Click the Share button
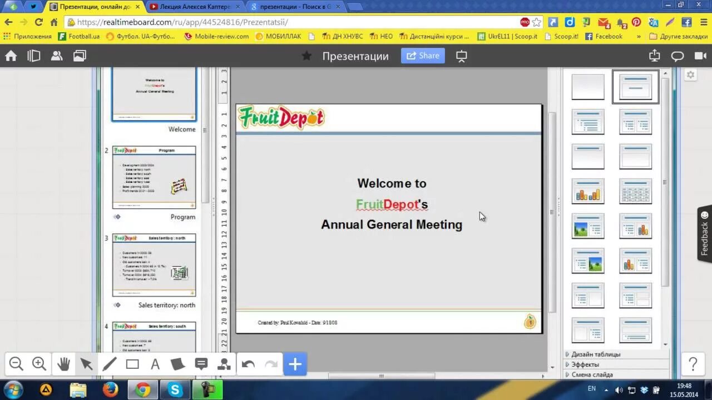Image resolution: width=712 pixels, height=400 pixels. point(423,56)
